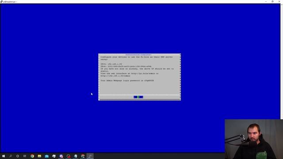Image resolution: width=283 pixels, height=159 pixels.
Task: Click the http://192.168.1.53/admin URL text
Action: (x=115, y=76)
